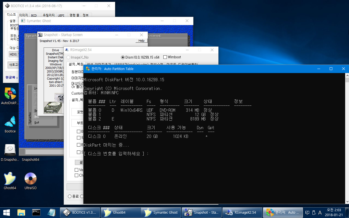Open Symantec Ghost title bar icon

23,21
